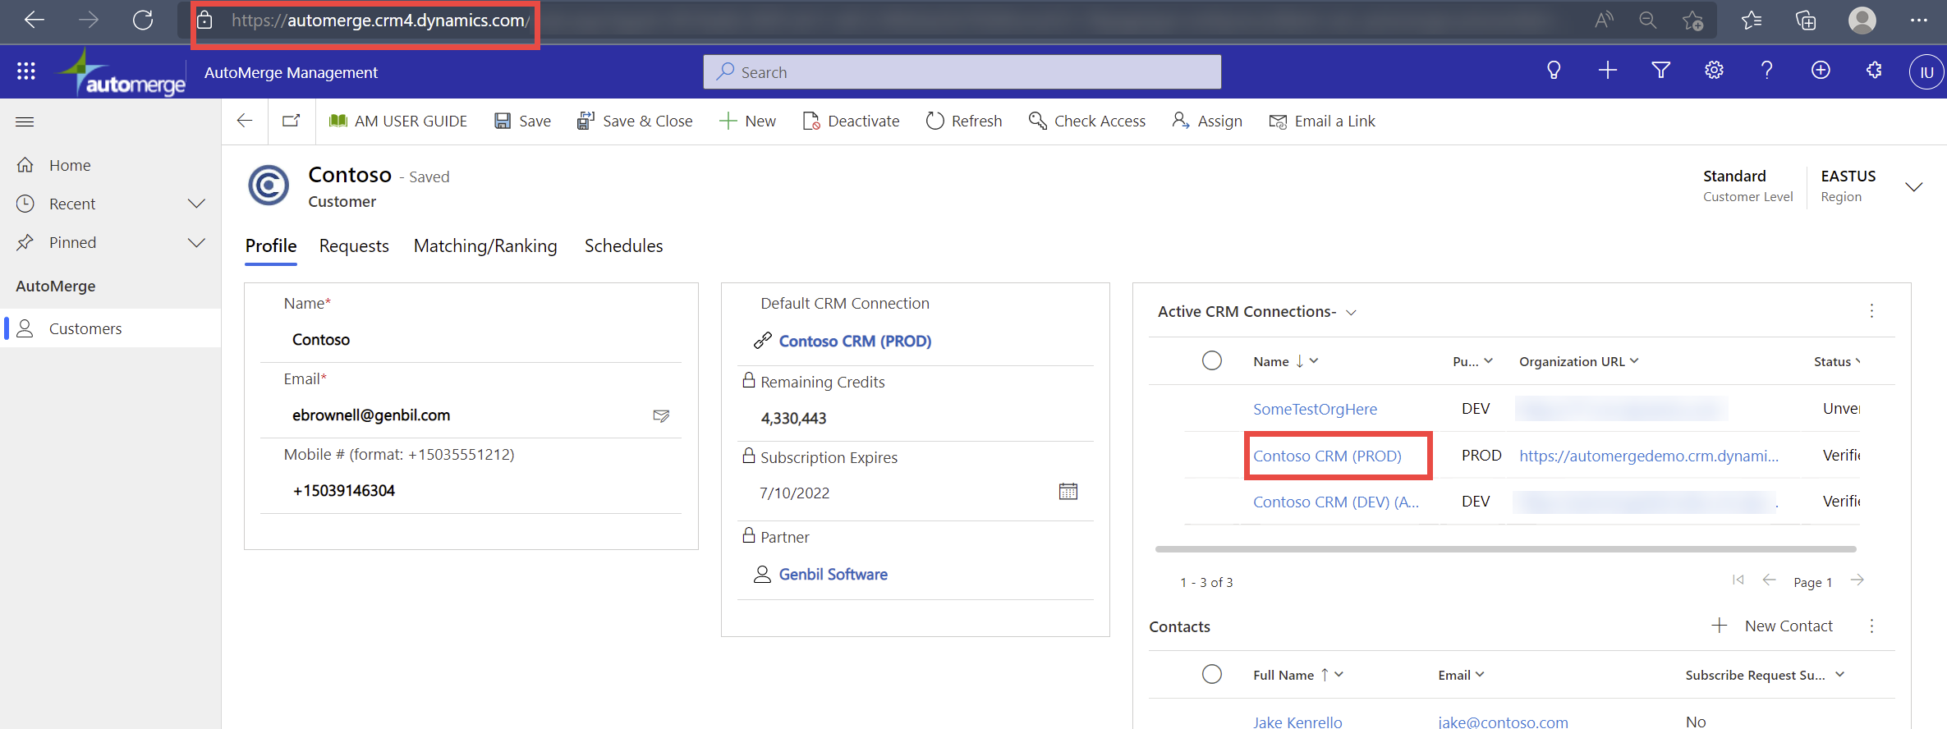
Task: Open the Subscription Expires calendar picker
Action: [1068, 492]
